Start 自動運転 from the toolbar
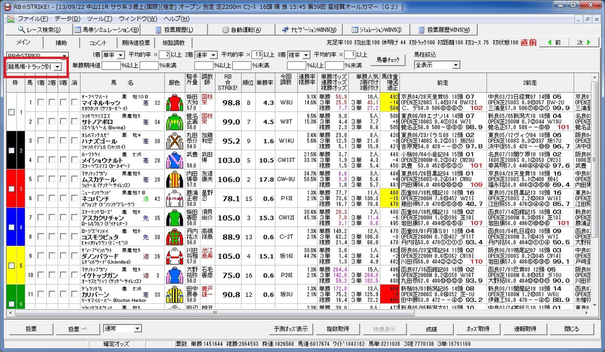Screen dimensions: 605x352 pos(241,30)
